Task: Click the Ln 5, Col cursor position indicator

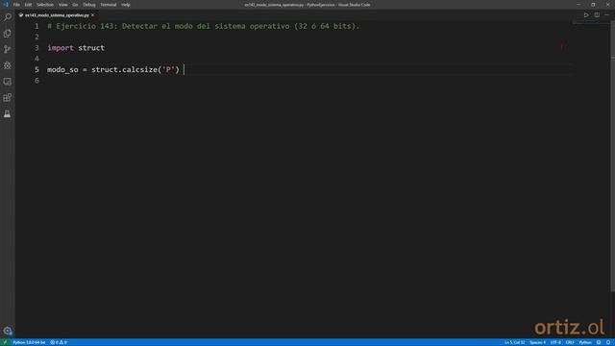Action: pos(514,342)
